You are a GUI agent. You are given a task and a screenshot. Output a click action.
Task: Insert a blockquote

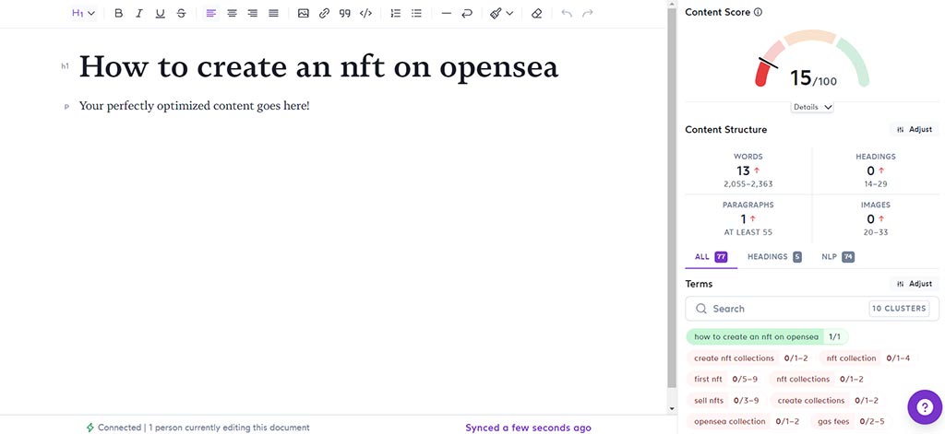(x=344, y=14)
